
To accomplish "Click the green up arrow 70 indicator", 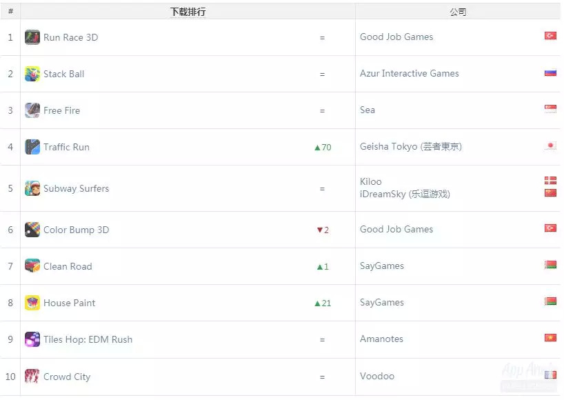I will (x=322, y=148).
